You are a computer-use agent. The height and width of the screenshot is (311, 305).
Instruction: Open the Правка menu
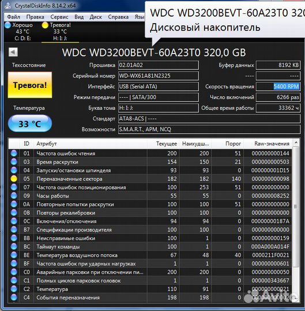[35, 17]
